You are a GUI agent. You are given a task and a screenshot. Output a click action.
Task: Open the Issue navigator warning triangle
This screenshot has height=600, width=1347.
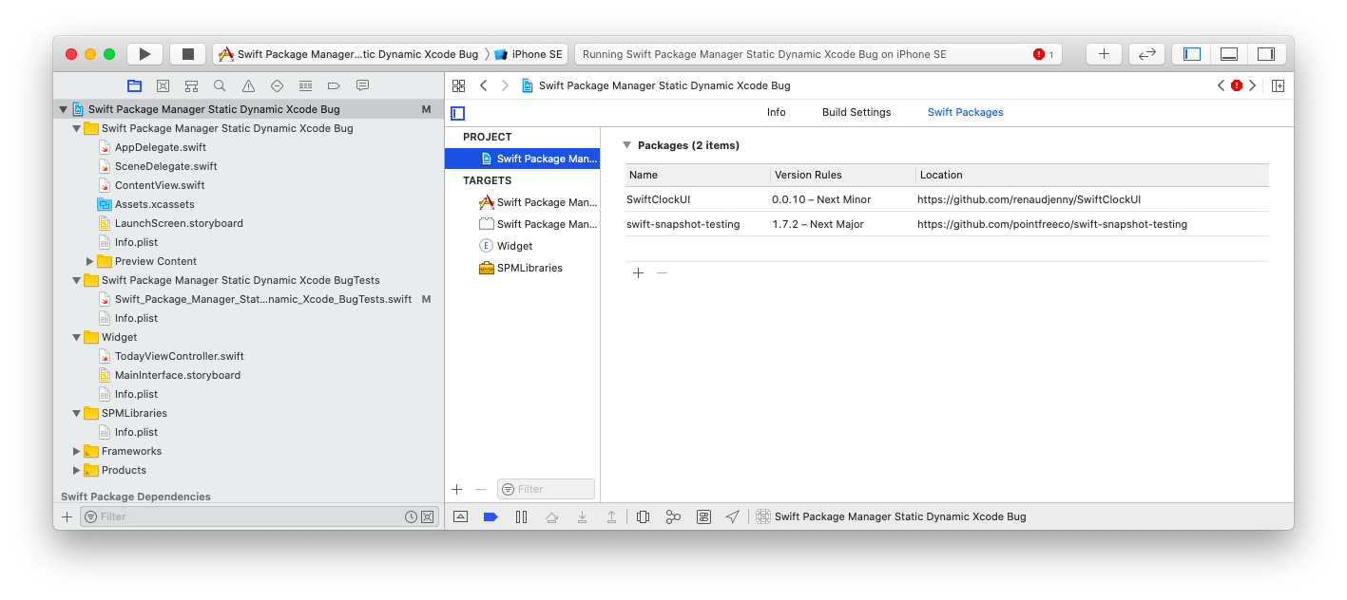[x=248, y=85]
